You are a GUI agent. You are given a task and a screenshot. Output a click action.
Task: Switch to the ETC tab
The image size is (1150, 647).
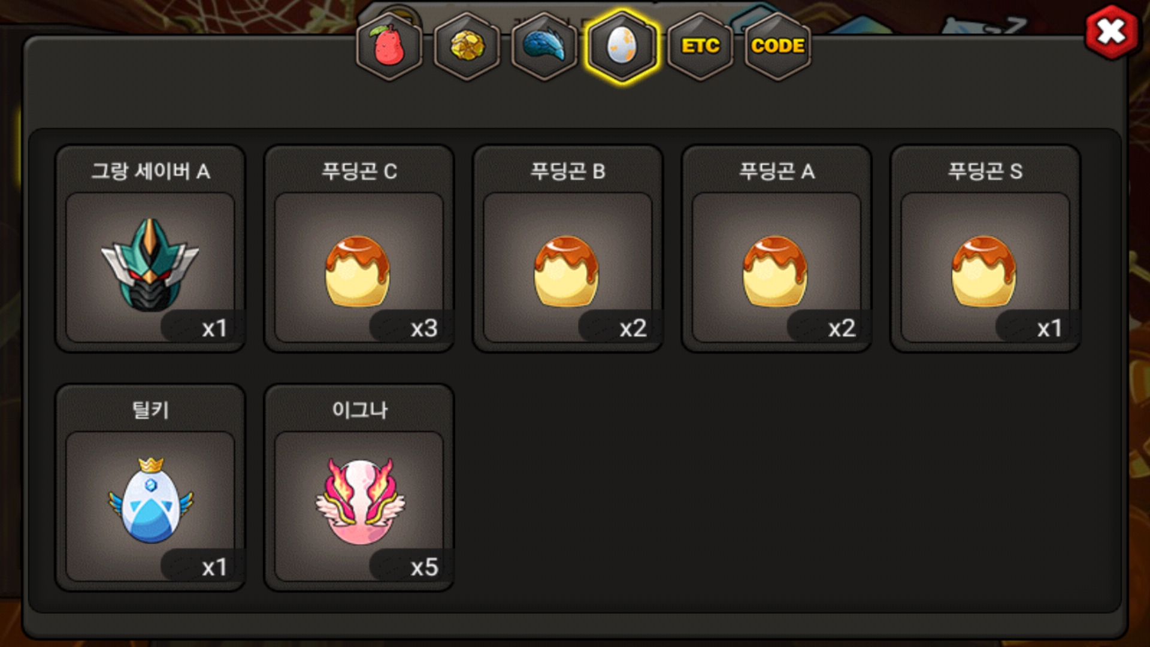point(700,46)
